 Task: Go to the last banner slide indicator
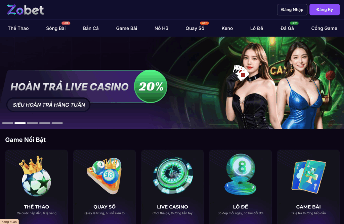(57, 123)
